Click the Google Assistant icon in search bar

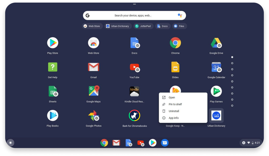tap(180, 16)
